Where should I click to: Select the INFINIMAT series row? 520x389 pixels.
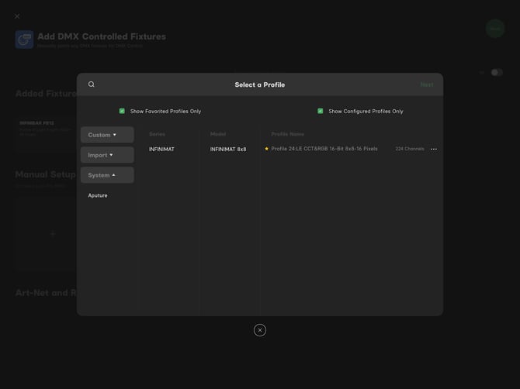[161, 150]
